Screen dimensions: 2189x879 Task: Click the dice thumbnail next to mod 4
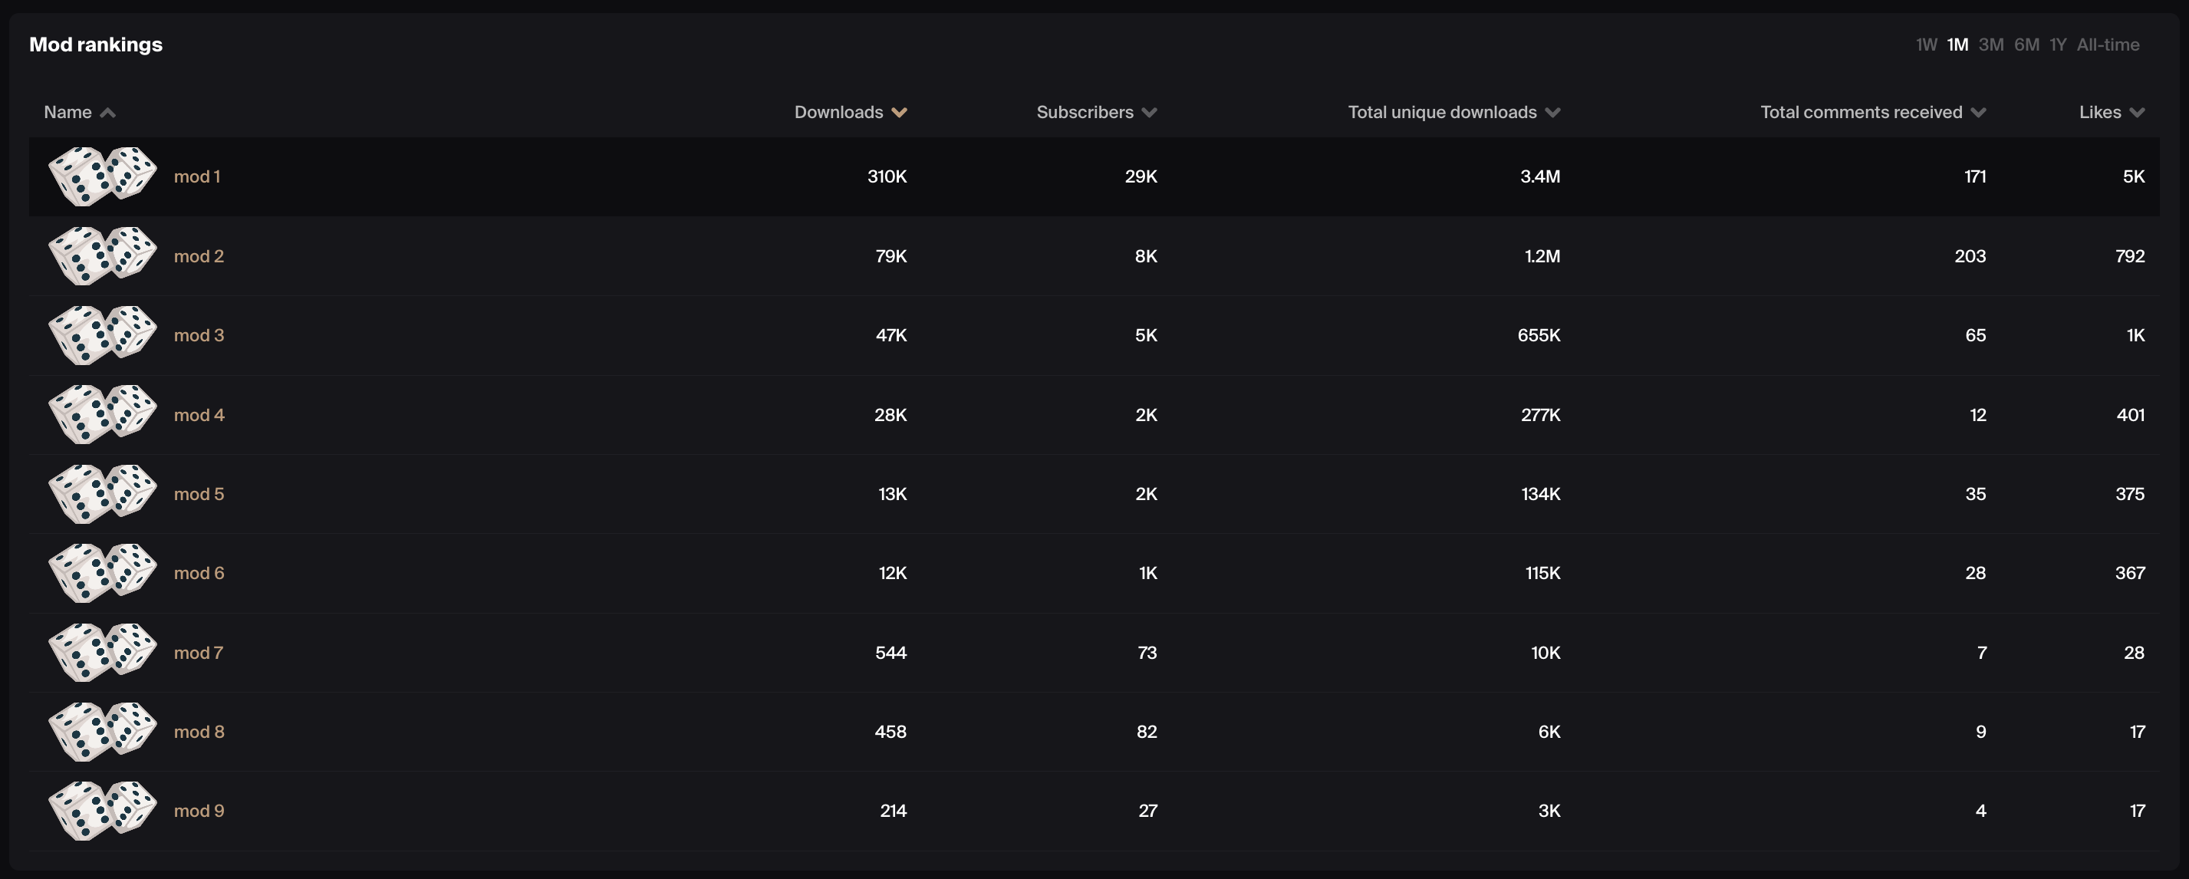[x=102, y=414]
